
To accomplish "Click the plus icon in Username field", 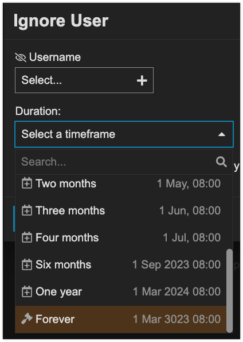I will [x=142, y=80].
